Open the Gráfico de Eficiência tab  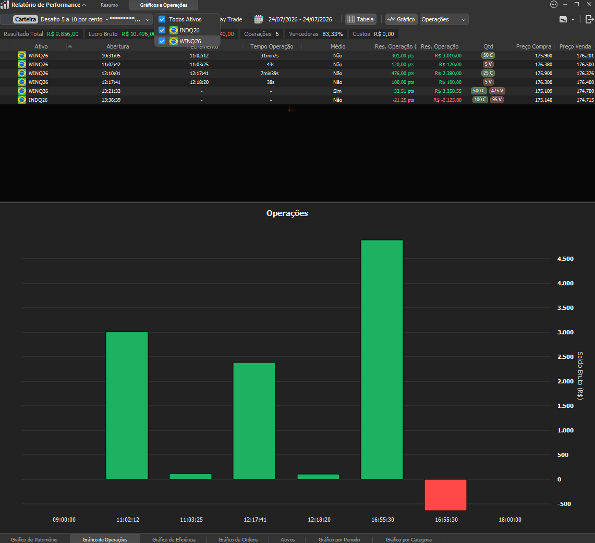pyautogui.click(x=174, y=539)
